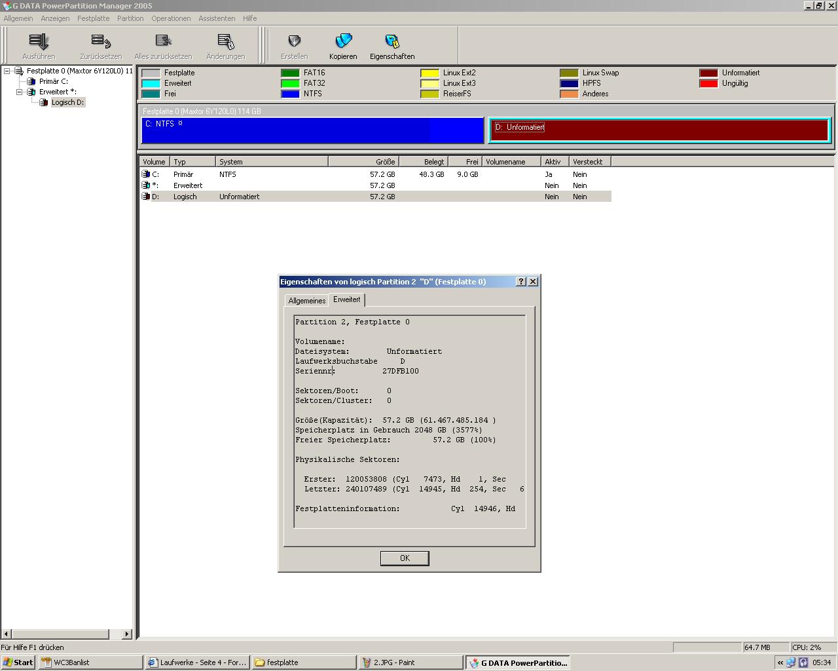The height and width of the screenshot is (671, 838).
Task: Click the Änderungen toolbar icon
Action: 226,42
